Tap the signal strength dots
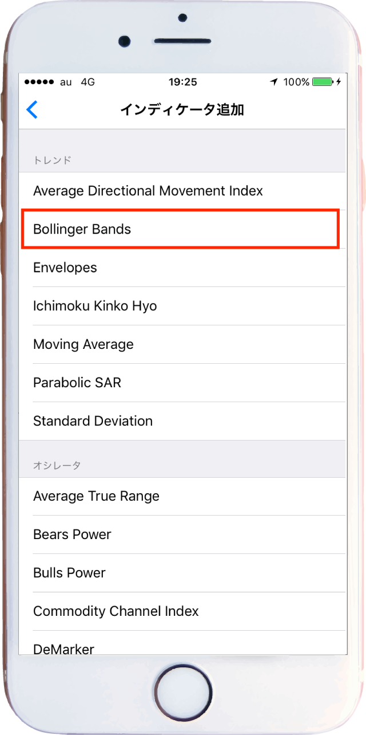Screen dimensions: 366x735 (x=38, y=82)
